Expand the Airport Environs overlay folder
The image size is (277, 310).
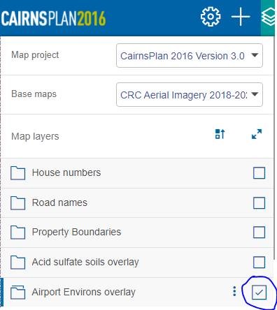click(x=17, y=292)
